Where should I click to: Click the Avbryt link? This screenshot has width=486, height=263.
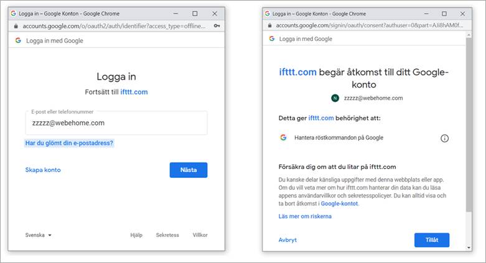[x=287, y=240]
